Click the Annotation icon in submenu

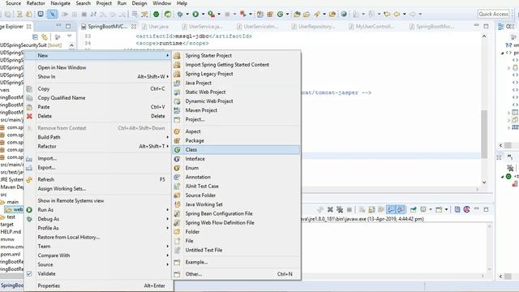tap(177, 177)
